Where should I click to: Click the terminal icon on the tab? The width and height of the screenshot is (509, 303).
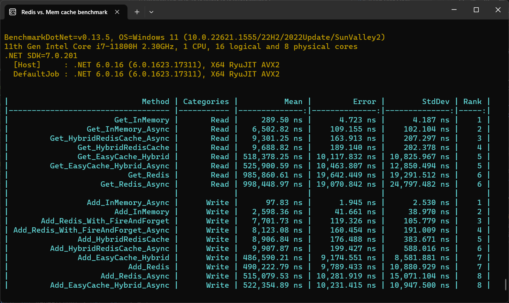coord(13,12)
